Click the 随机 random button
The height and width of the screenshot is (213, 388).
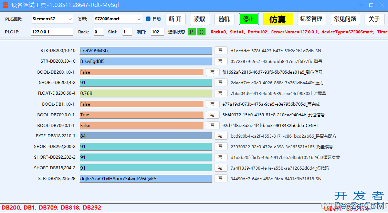point(224,19)
